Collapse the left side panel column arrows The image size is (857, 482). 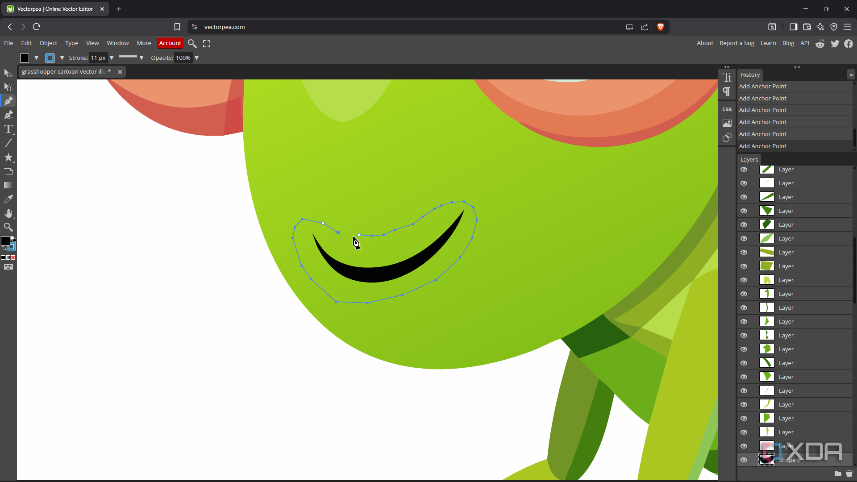(x=727, y=67)
